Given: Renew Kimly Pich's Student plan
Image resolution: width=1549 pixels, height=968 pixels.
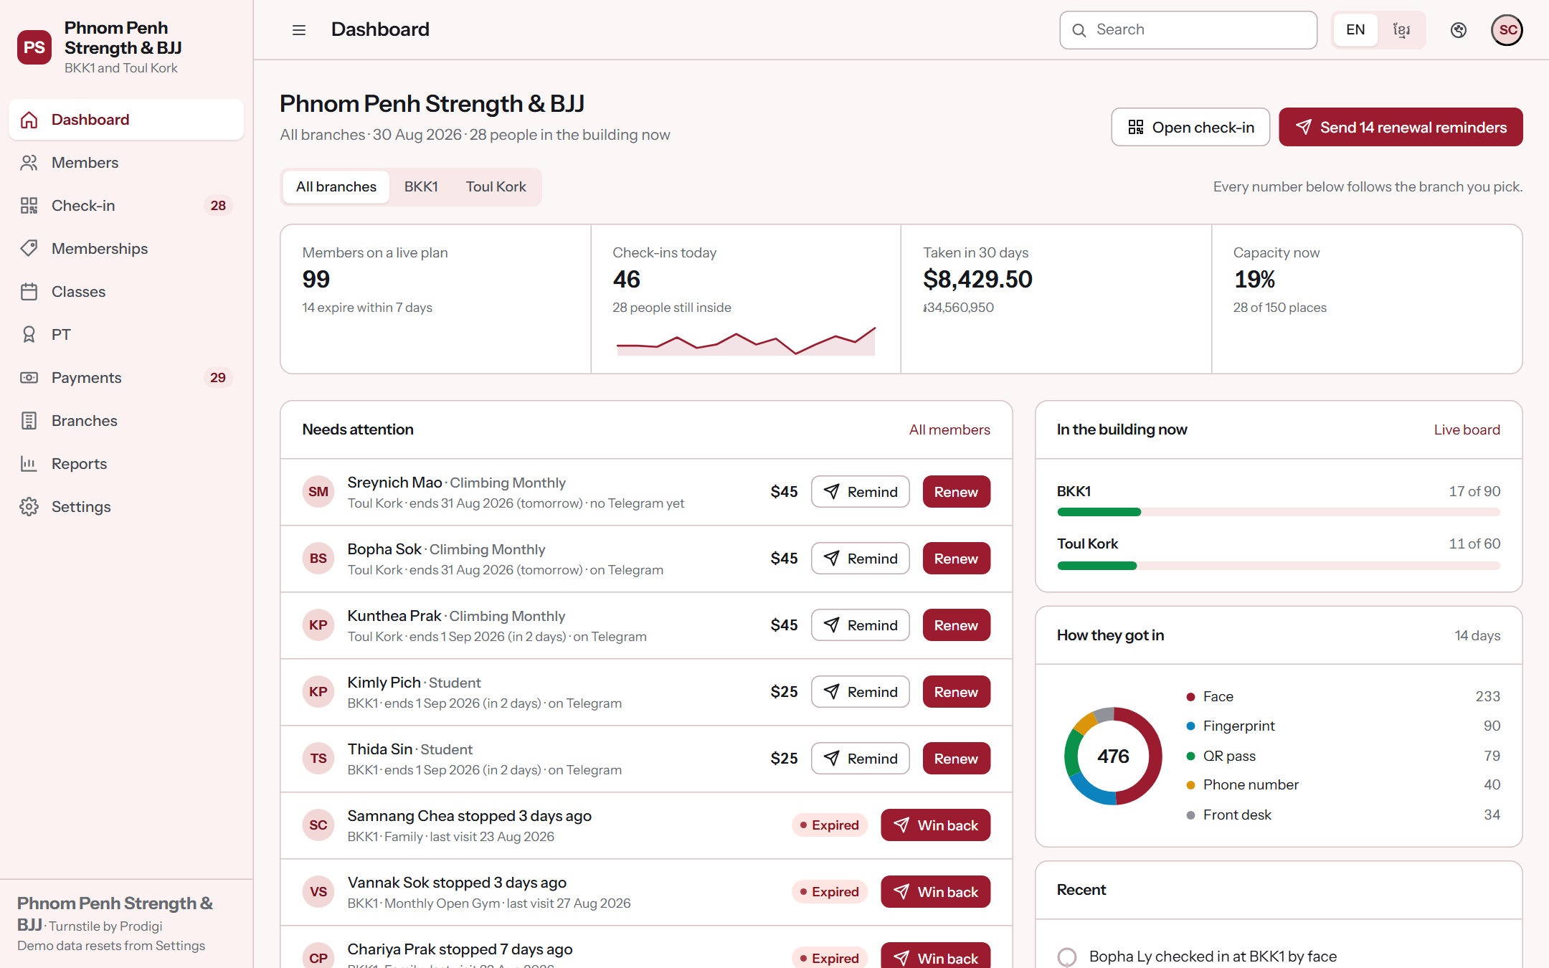Looking at the screenshot, I should point(957,692).
